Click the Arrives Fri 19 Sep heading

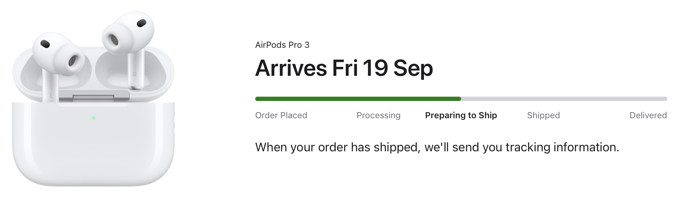tap(344, 68)
